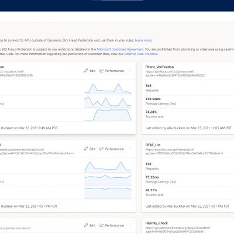Click the azurewebsites.net URL in the second card

click(x=37, y=152)
